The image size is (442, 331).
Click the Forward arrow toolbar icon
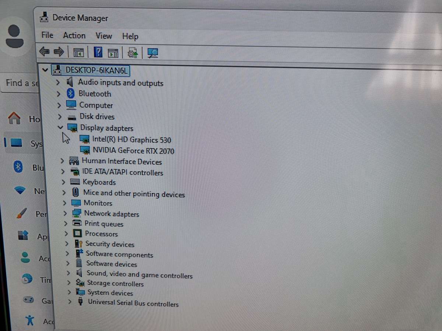point(59,52)
